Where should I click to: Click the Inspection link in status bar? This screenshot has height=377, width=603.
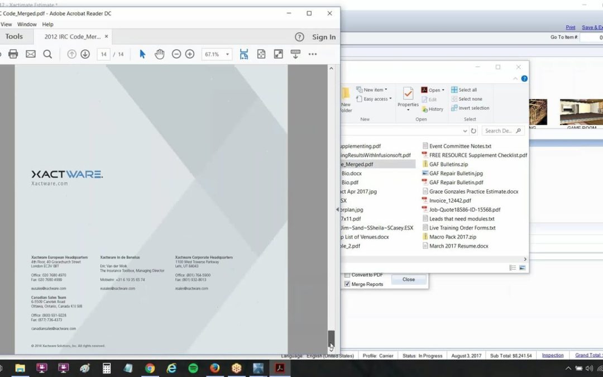pos(553,355)
